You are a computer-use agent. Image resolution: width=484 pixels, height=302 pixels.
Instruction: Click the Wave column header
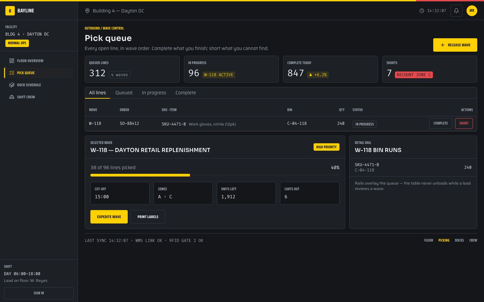(93, 110)
